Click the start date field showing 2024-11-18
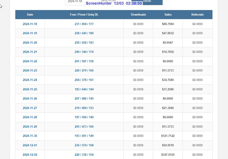The width and height of the screenshot is (228, 159). [75, 1]
